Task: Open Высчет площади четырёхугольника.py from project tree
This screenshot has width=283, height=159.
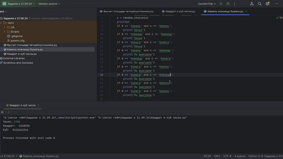Action: coord(30,45)
